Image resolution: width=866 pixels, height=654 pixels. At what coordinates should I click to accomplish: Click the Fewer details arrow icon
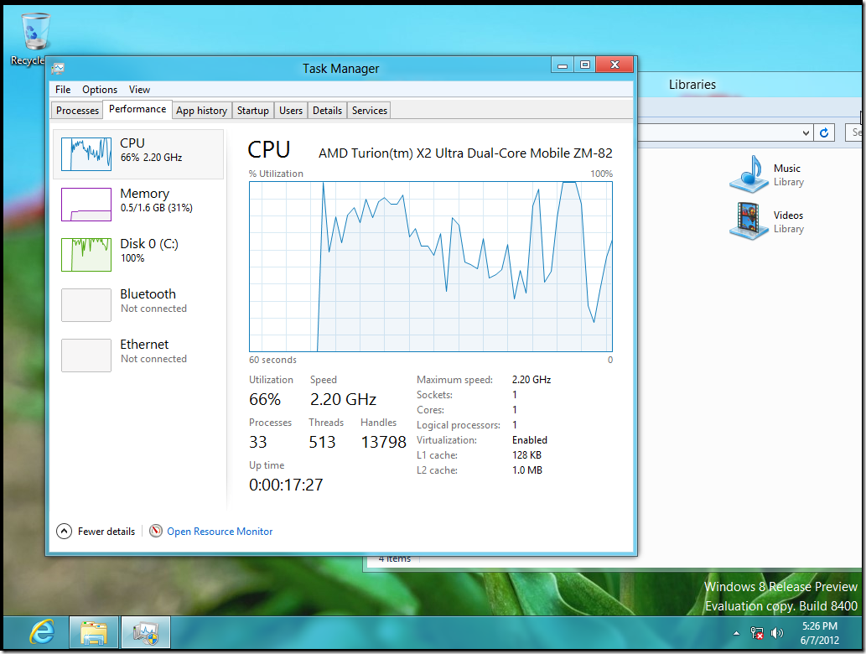point(64,531)
